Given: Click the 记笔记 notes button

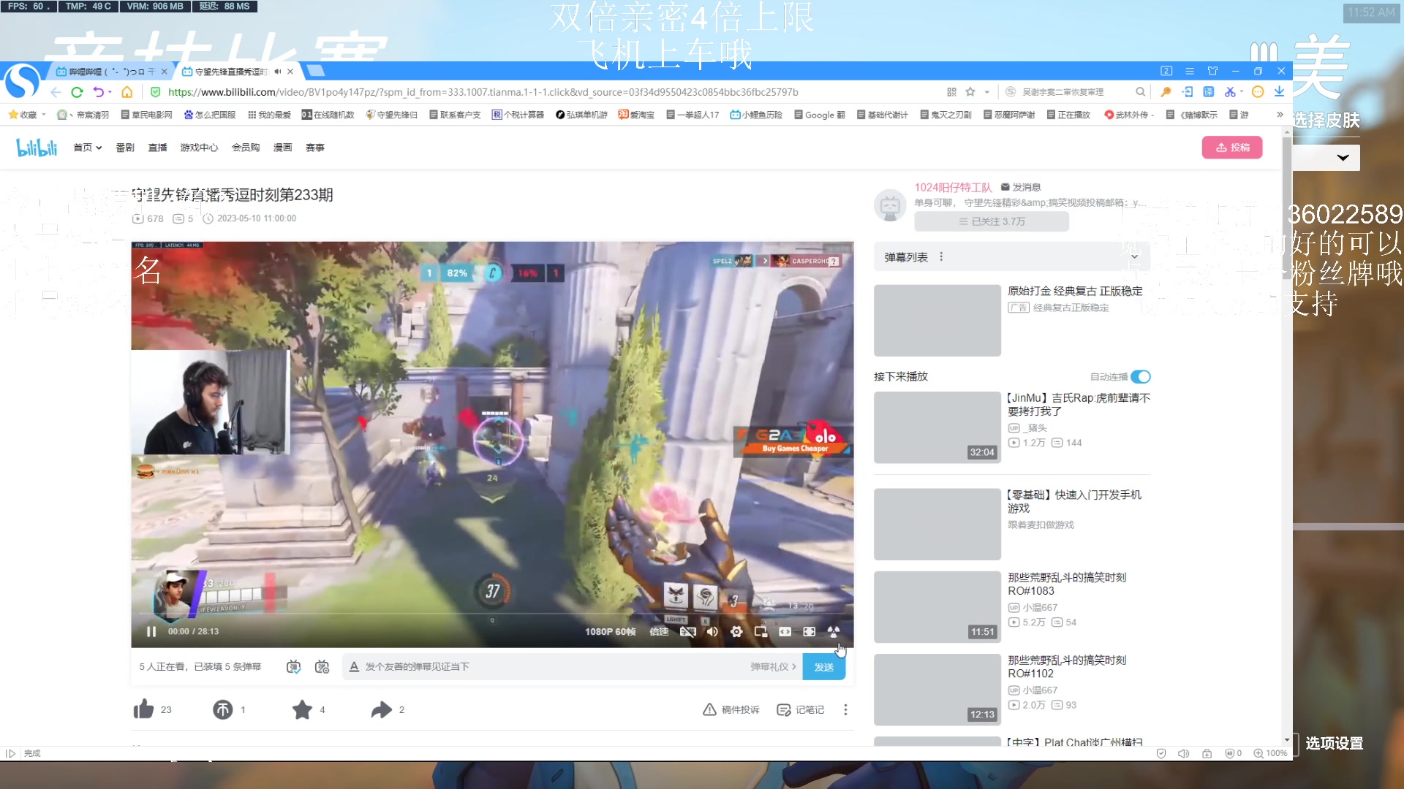Looking at the screenshot, I should tap(801, 709).
